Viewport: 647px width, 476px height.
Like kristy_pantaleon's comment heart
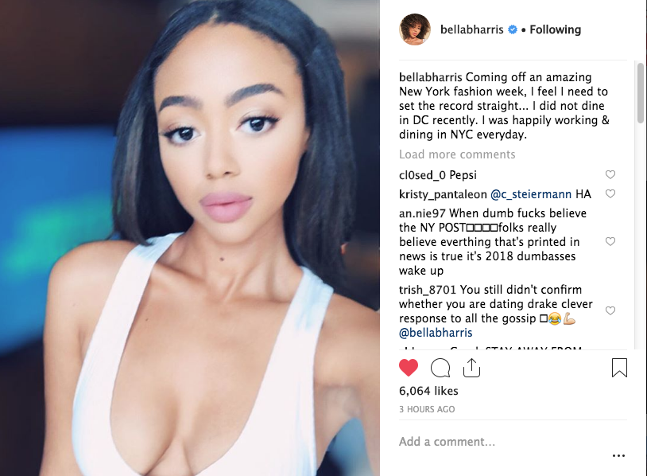pos(610,193)
